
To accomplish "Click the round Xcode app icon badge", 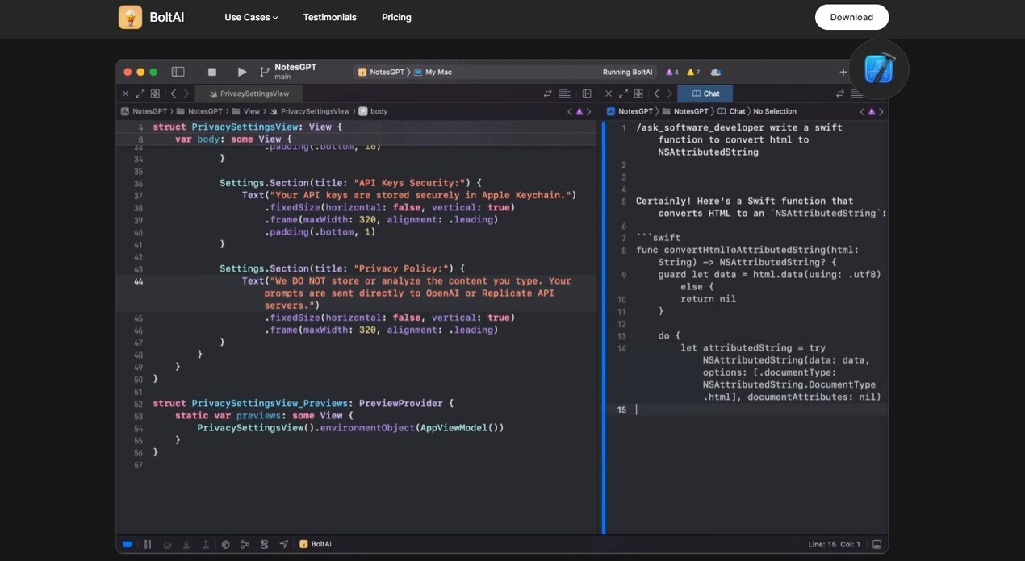I will point(879,69).
